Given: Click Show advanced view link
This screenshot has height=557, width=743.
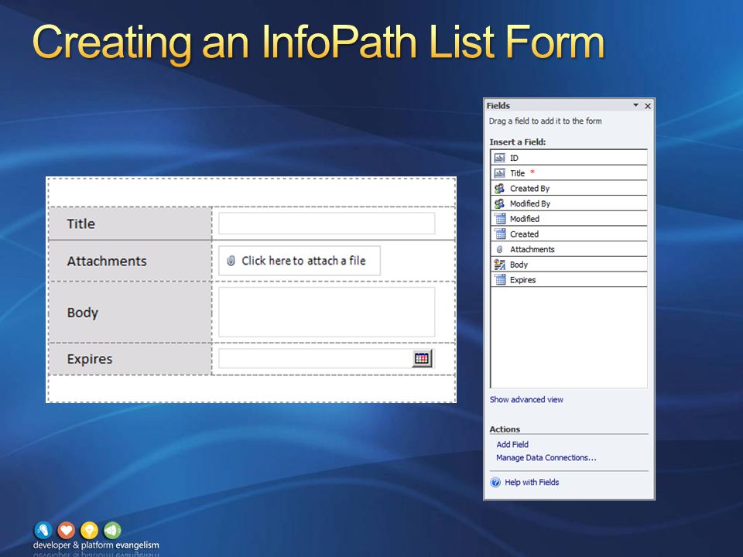Looking at the screenshot, I should pos(526,399).
